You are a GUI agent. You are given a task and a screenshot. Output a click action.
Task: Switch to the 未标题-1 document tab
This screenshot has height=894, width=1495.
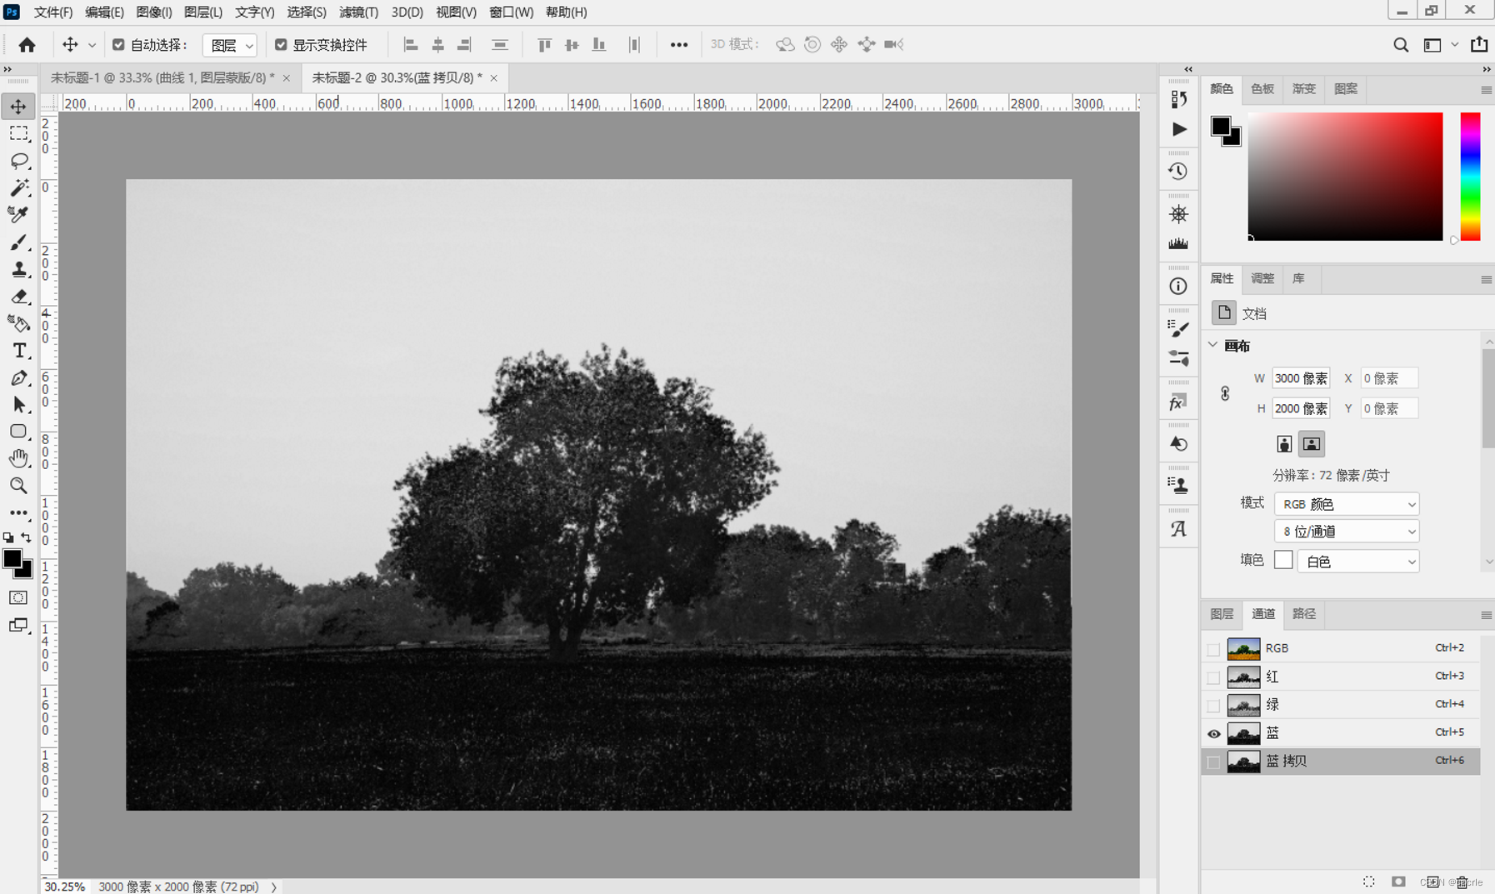162,77
